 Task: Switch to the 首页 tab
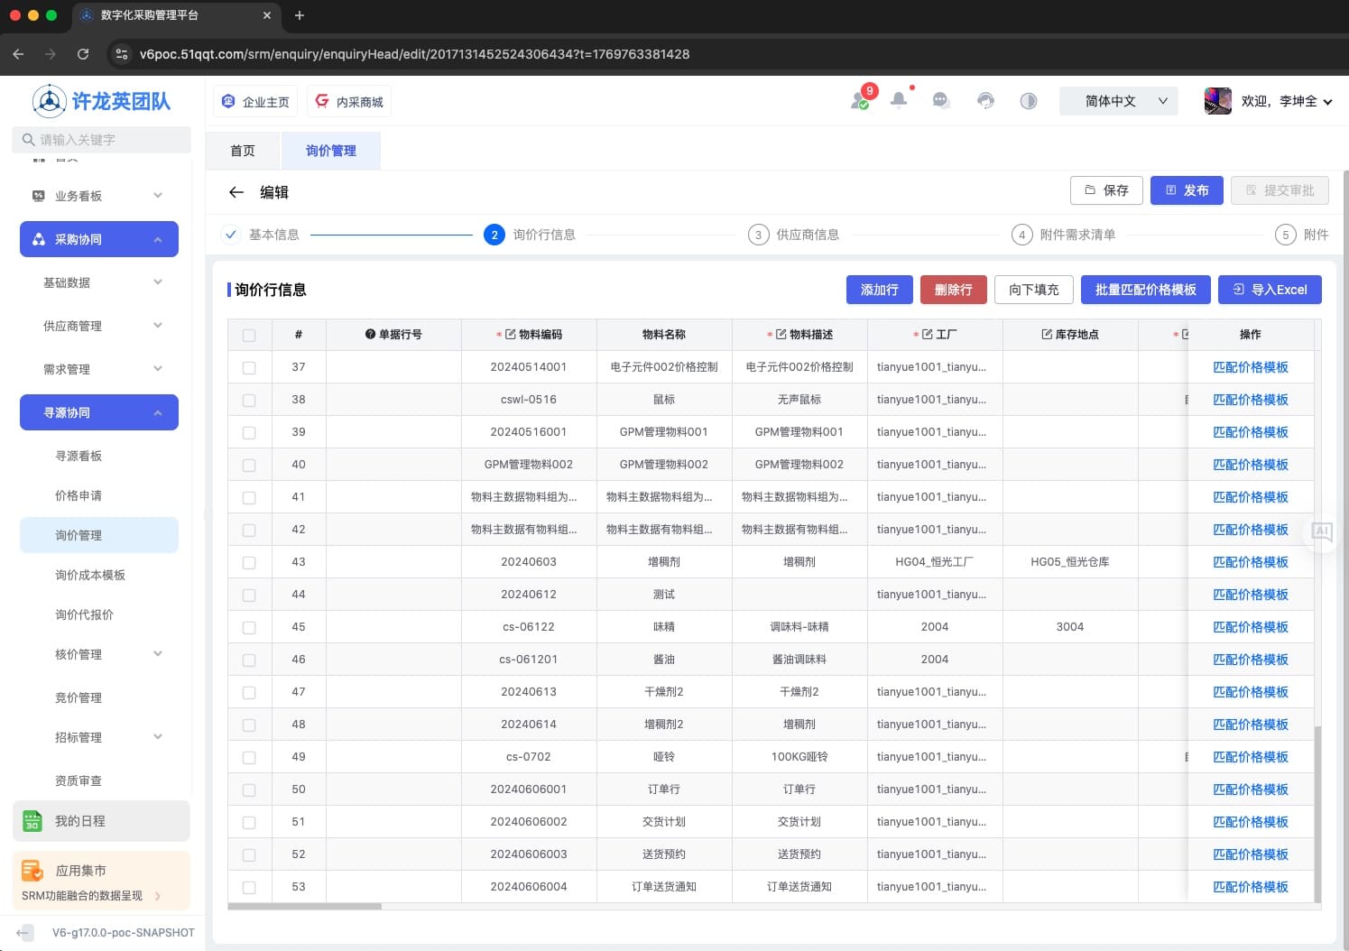[x=243, y=151]
